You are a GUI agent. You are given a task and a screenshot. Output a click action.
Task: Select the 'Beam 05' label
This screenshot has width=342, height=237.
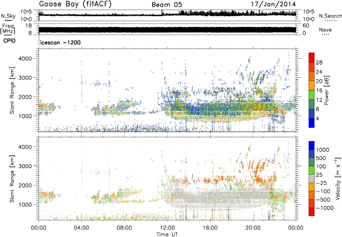167,5
